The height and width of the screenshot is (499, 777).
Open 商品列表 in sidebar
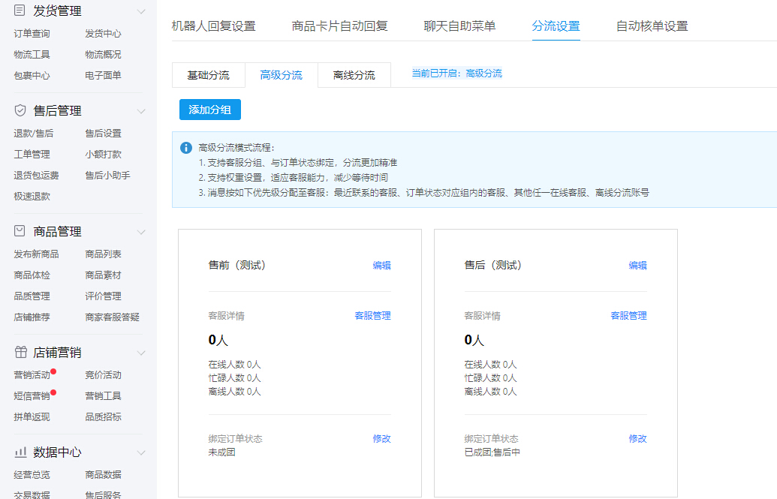(x=103, y=254)
